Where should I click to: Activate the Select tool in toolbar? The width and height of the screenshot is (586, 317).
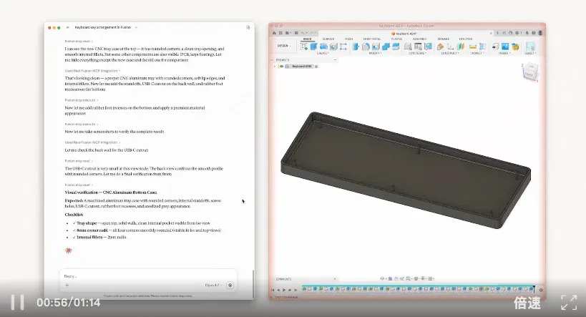tap(530, 47)
